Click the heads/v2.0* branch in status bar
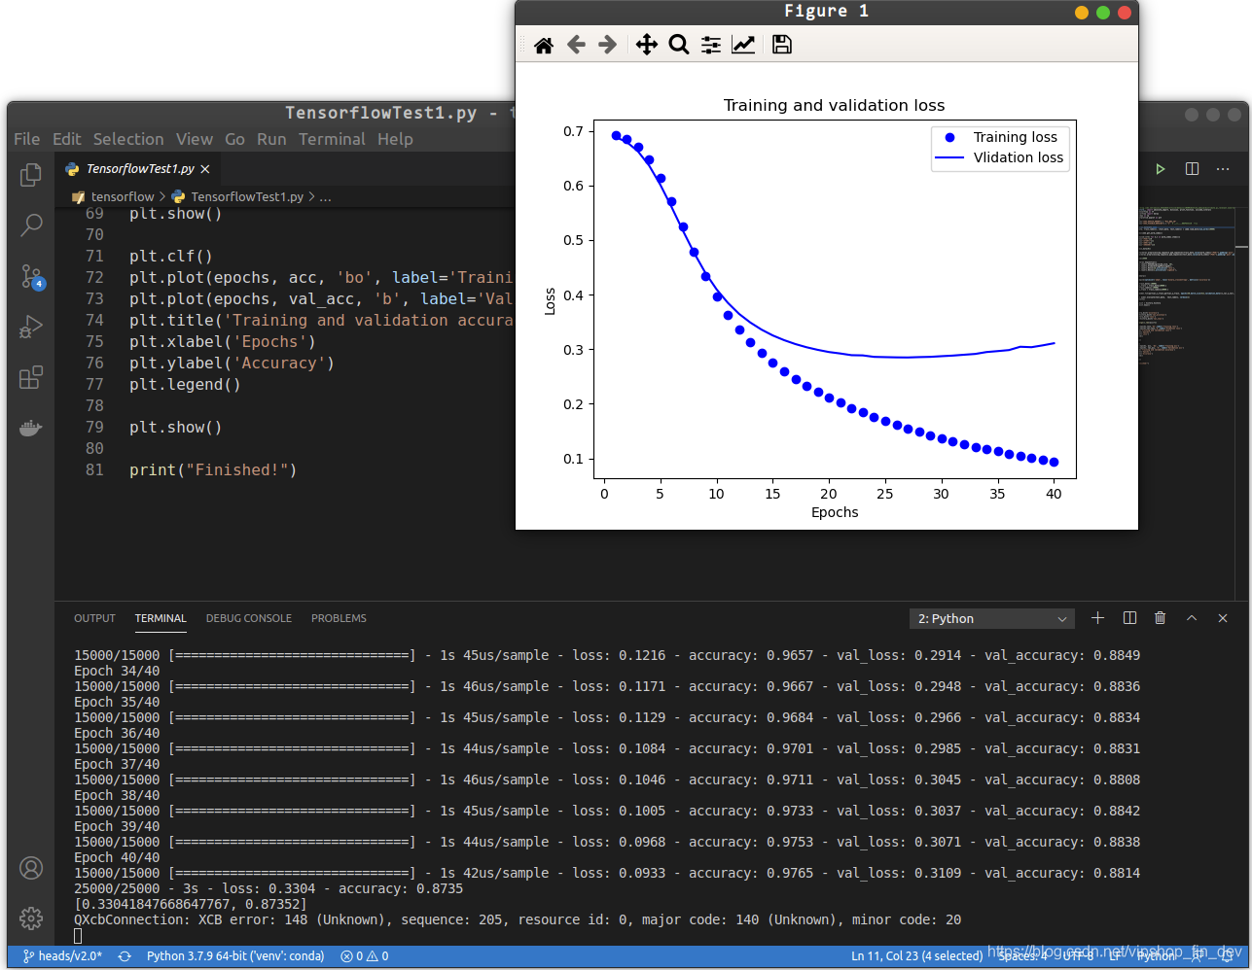 click(x=62, y=956)
